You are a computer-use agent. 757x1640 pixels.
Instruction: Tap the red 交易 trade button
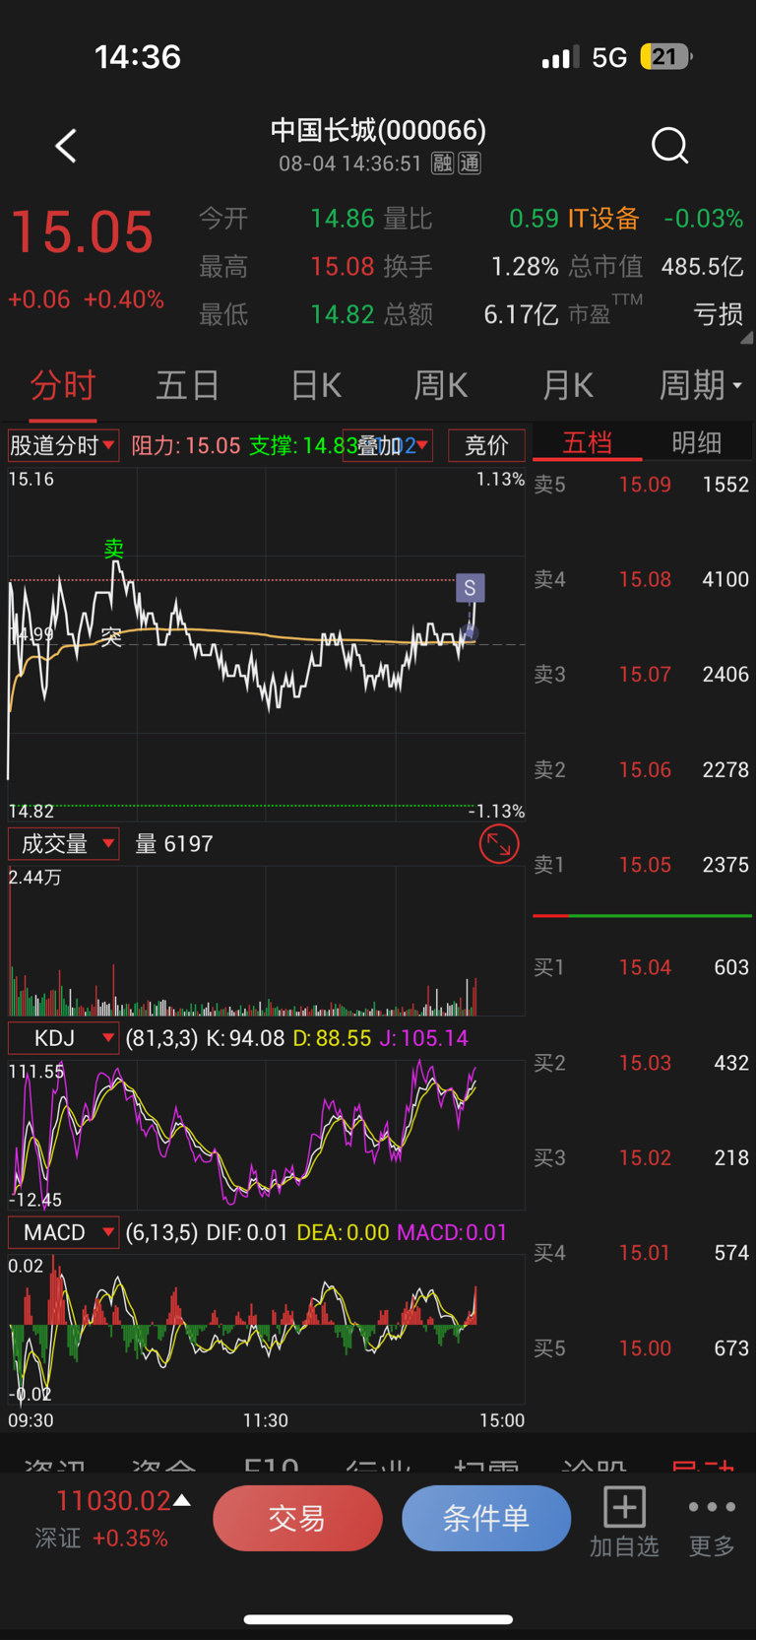tap(297, 1518)
